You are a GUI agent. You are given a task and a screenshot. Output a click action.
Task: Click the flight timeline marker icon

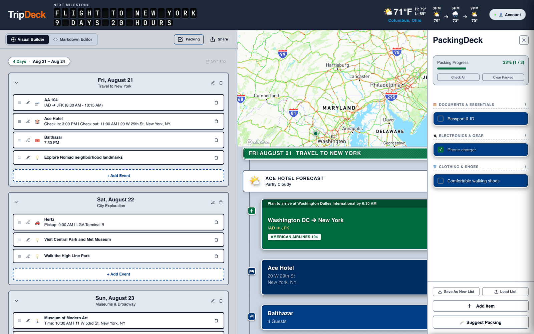tap(252, 211)
